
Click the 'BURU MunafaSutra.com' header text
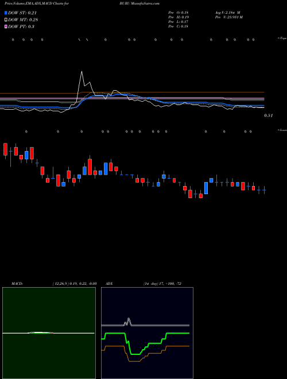tap(139, 3)
